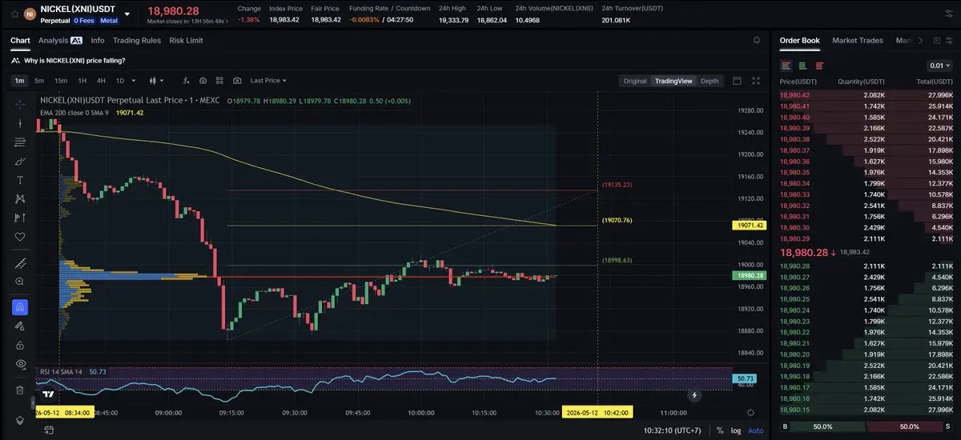Viewport: 961px width, 440px height.
Task: Switch to the Market Trades tab
Action: point(858,40)
